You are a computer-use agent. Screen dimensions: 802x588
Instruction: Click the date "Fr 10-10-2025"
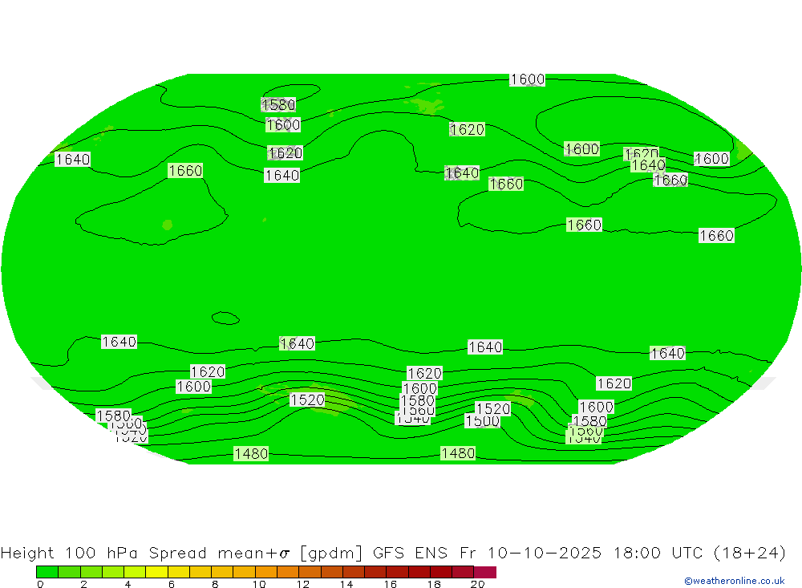point(530,554)
